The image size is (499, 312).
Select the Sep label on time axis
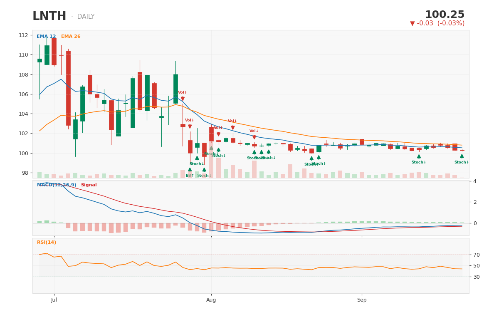(x=362, y=300)
